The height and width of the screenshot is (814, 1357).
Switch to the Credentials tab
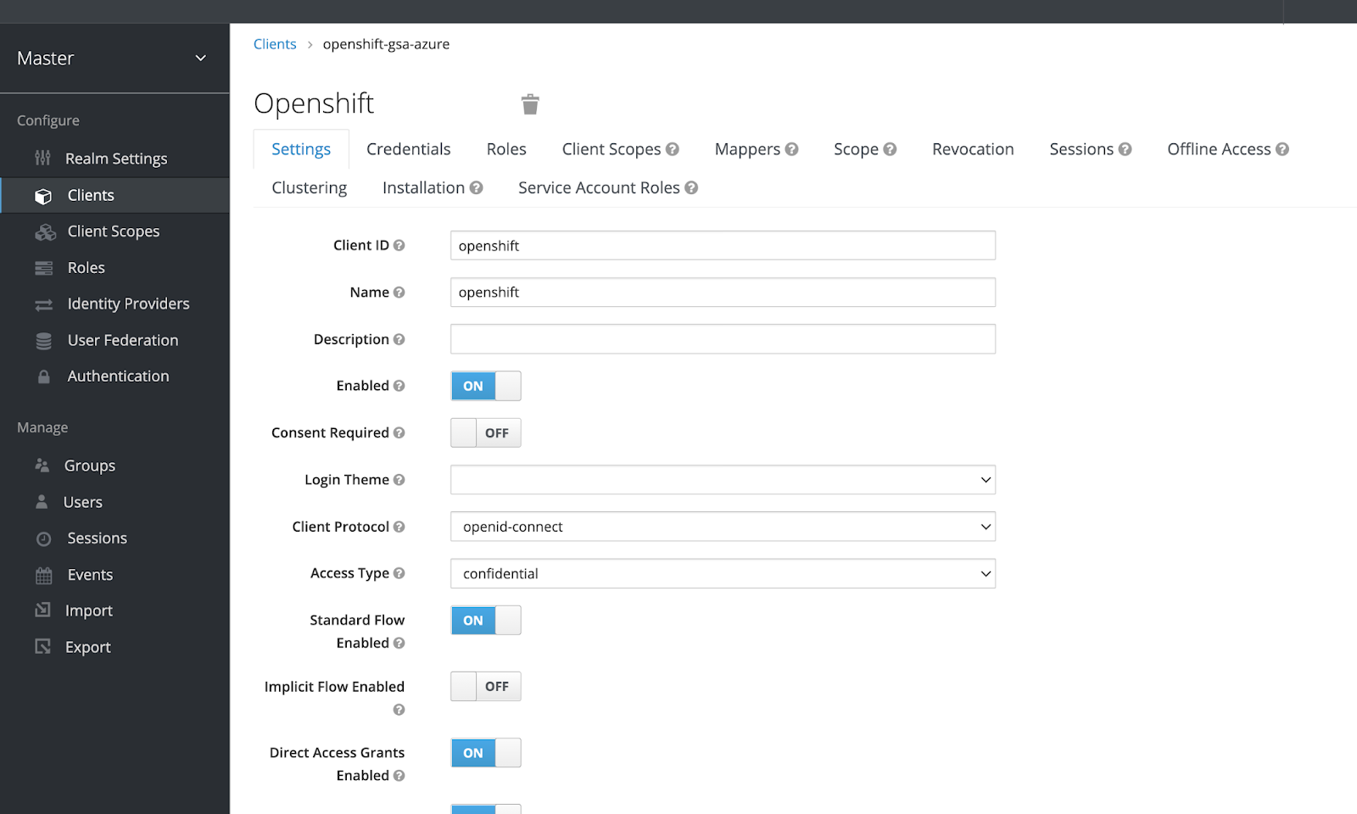[408, 148]
